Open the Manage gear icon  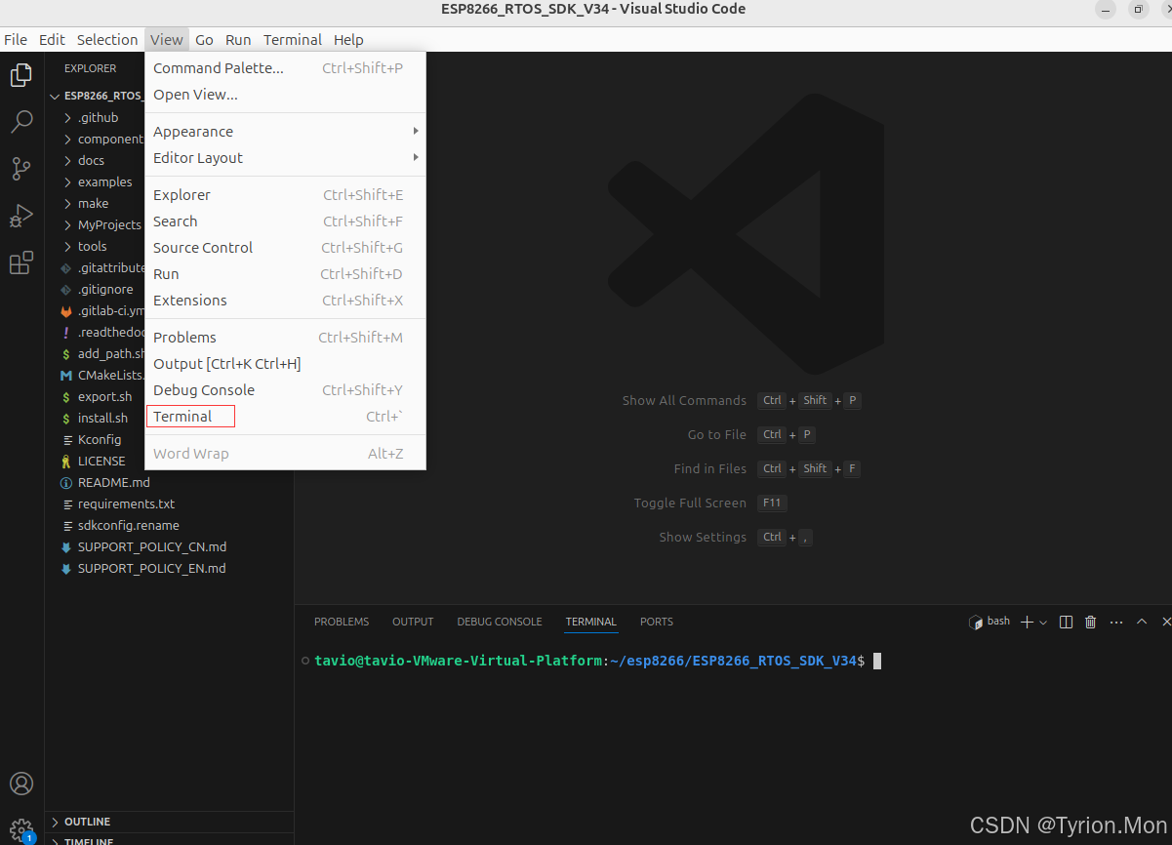pyautogui.click(x=21, y=829)
